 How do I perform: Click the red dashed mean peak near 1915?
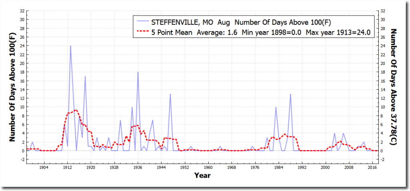click(76, 110)
